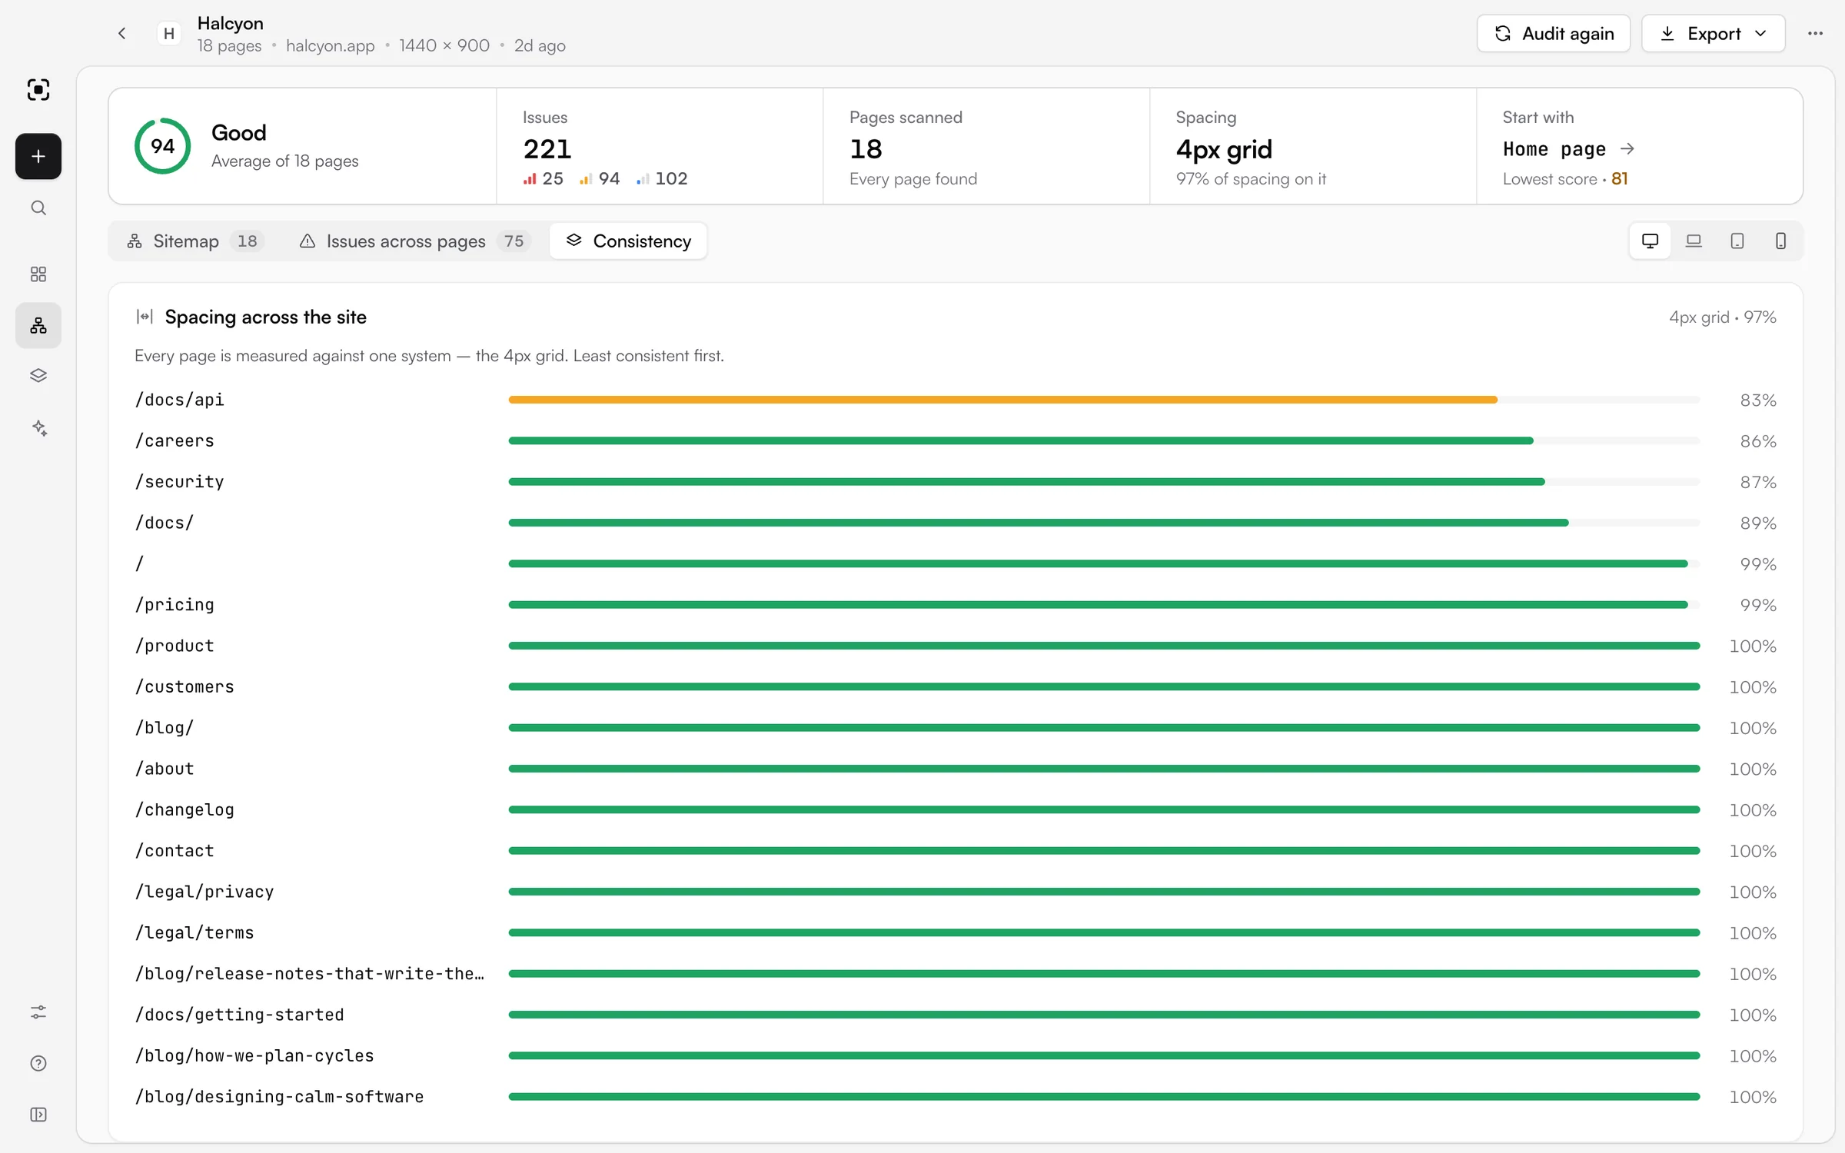Select the /pricing page row
The image size is (1845, 1153).
click(956, 605)
